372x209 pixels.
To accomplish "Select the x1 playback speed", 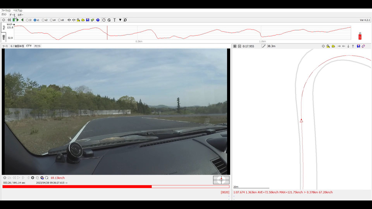I will 36,20.
